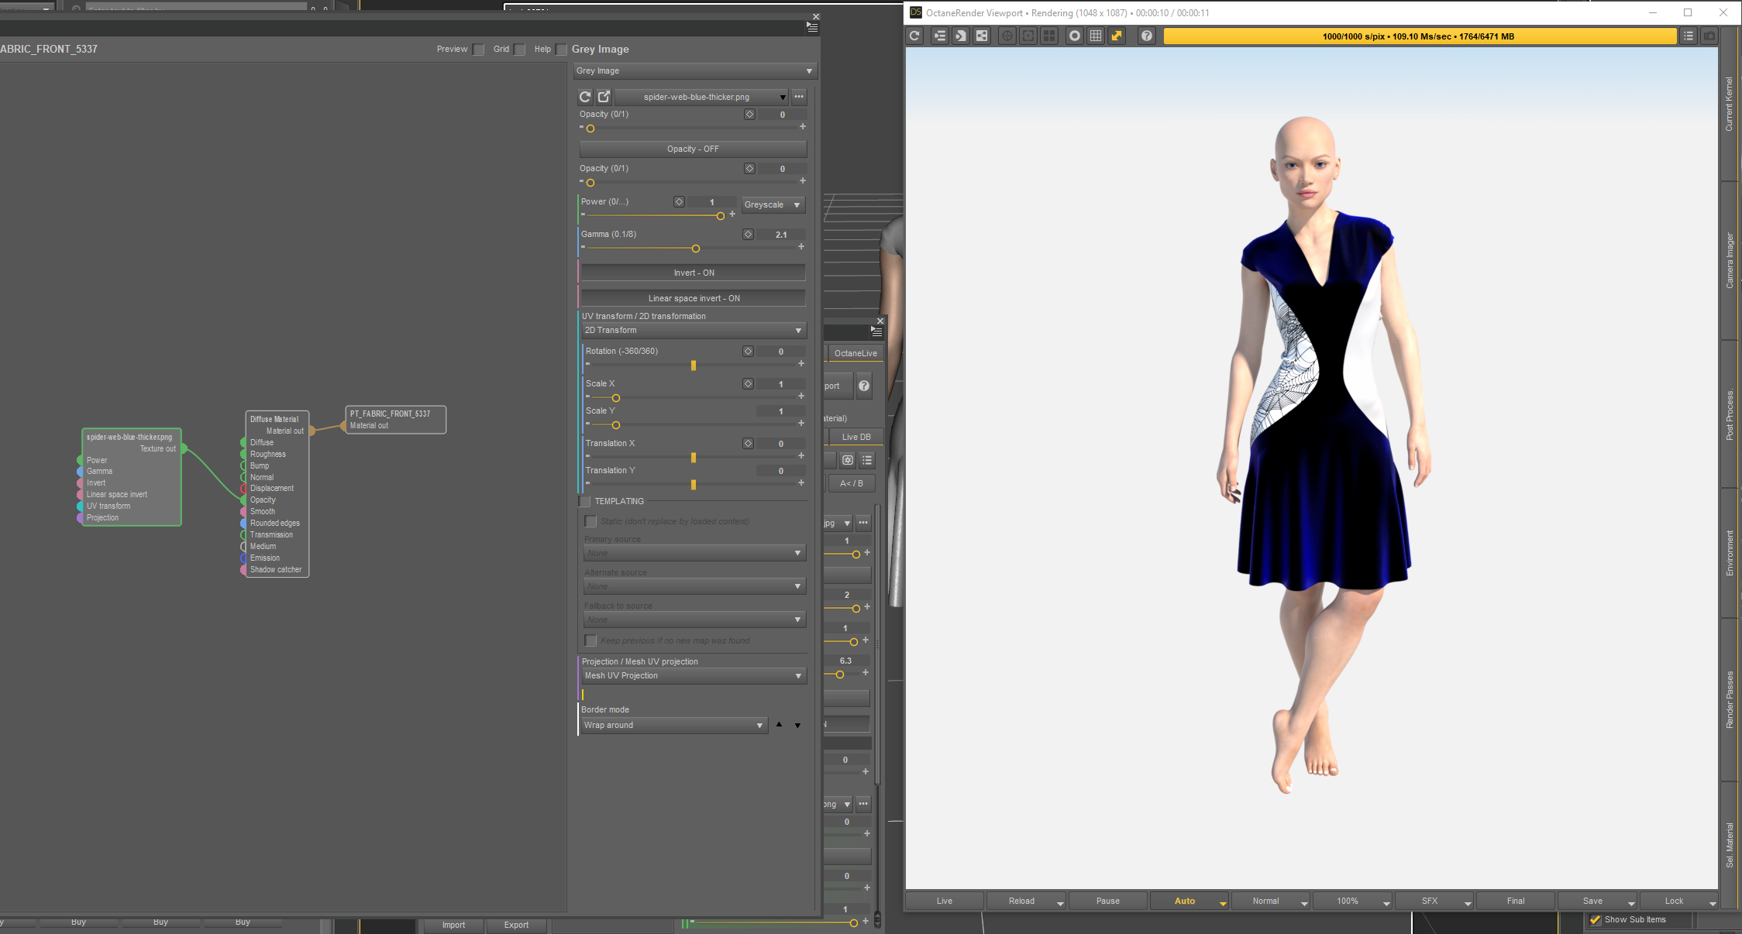Viewport: 1742px width, 934px height.
Task: Check the TEMPLATING checkbox
Action: click(x=585, y=502)
